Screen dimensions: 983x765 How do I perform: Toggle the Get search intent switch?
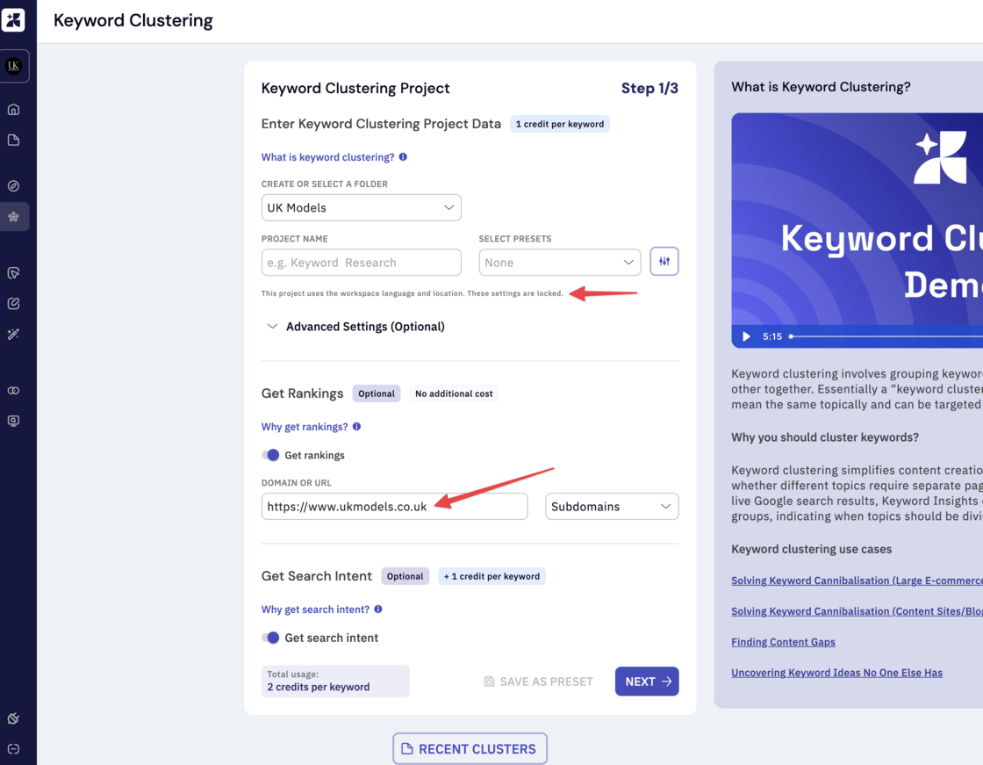coord(270,638)
